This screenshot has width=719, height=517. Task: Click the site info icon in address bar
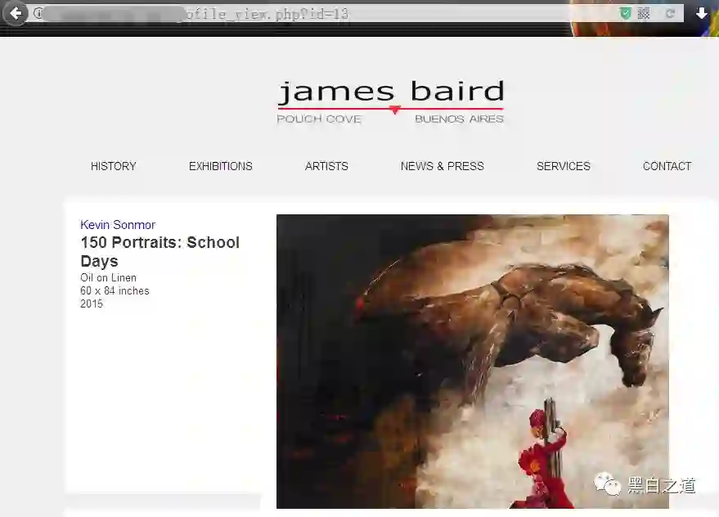pyautogui.click(x=38, y=13)
